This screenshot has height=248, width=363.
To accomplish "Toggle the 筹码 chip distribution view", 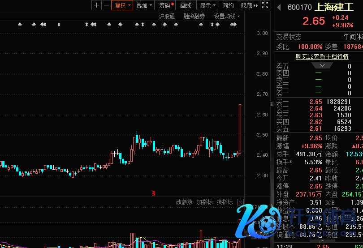I will (x=166, y=5).
